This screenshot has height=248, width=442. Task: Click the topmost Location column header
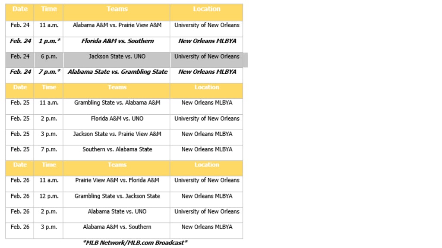(x=207, y=9)
